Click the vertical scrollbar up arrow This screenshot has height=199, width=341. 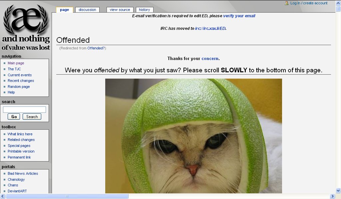pyautogui.click(x=338, y=3)
